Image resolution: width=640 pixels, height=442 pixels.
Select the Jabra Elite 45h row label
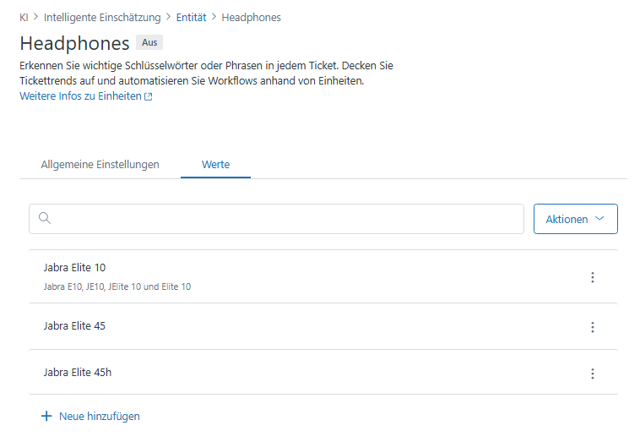tap(78, 373)
